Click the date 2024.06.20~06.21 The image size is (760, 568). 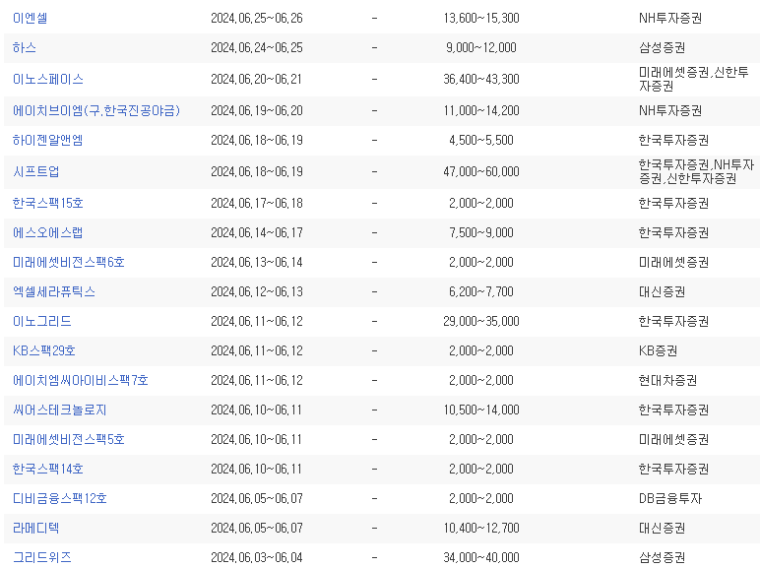(257, 80)
